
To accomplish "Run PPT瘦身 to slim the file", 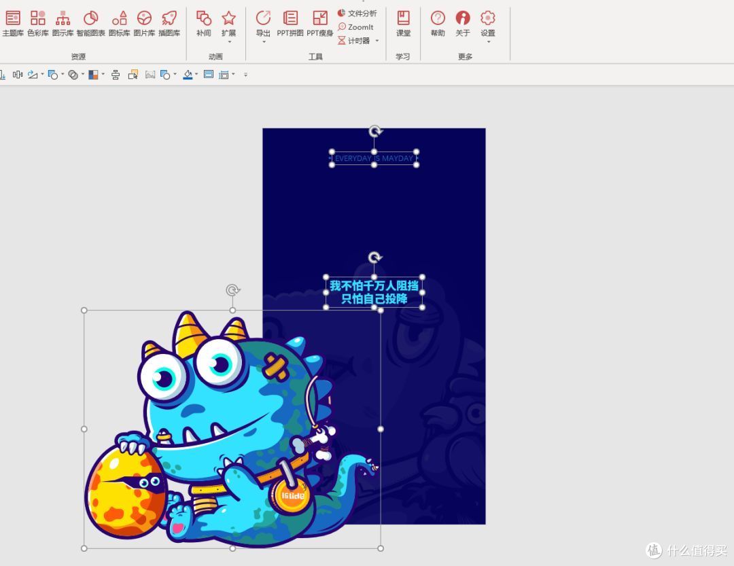I will (320, 23).
